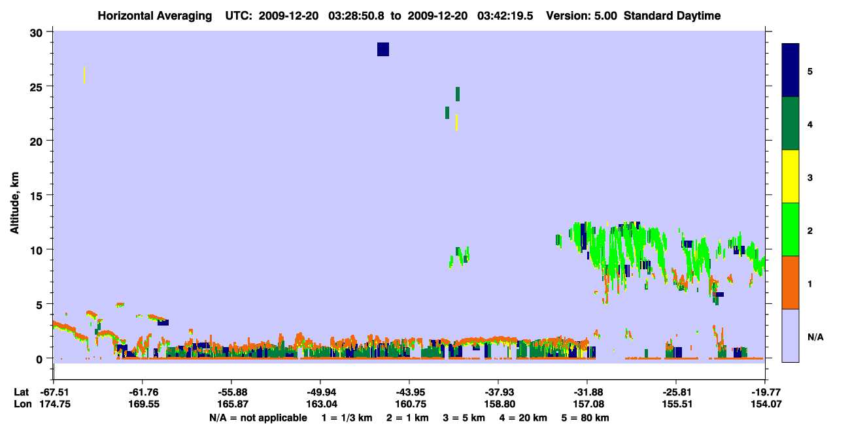Click the y-axis tick label 15
Screen dimensions: 850x436
[x=37, y=195]
